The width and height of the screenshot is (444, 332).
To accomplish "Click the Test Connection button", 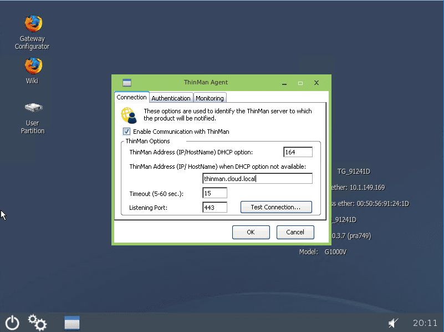I will (x=276, y=207).
